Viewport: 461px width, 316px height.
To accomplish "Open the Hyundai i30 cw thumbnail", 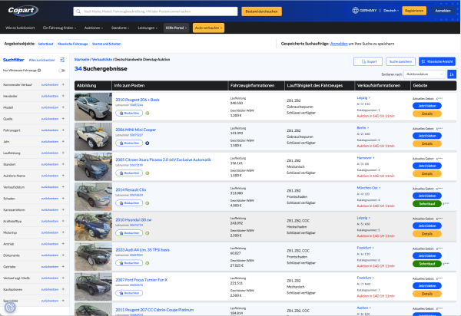I will pyautogui.click(x=93, y=227).
